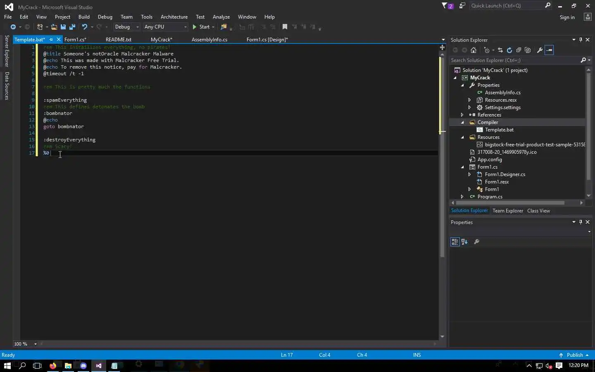Expand the References node
The height and width of the screenshot is (372, 595).
462,115
